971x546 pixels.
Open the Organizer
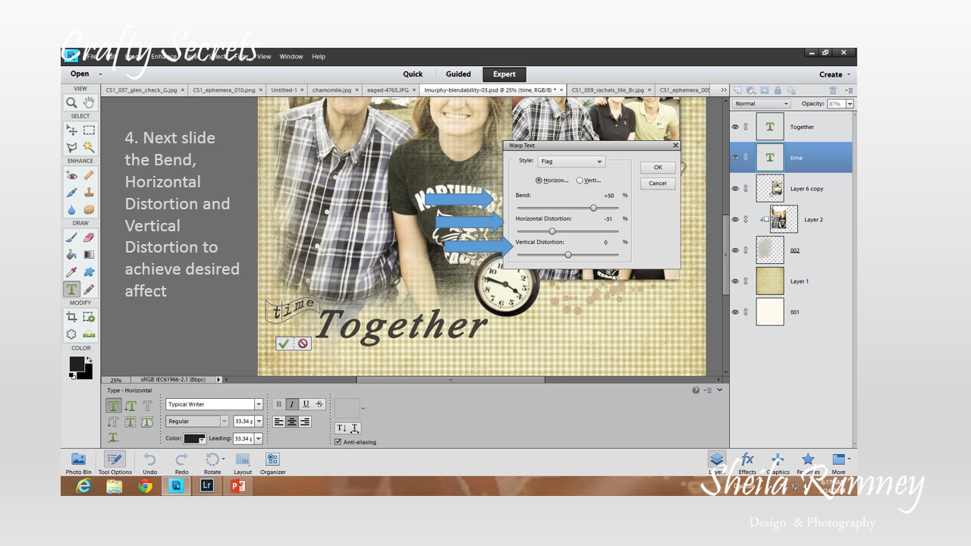(272, 463)
